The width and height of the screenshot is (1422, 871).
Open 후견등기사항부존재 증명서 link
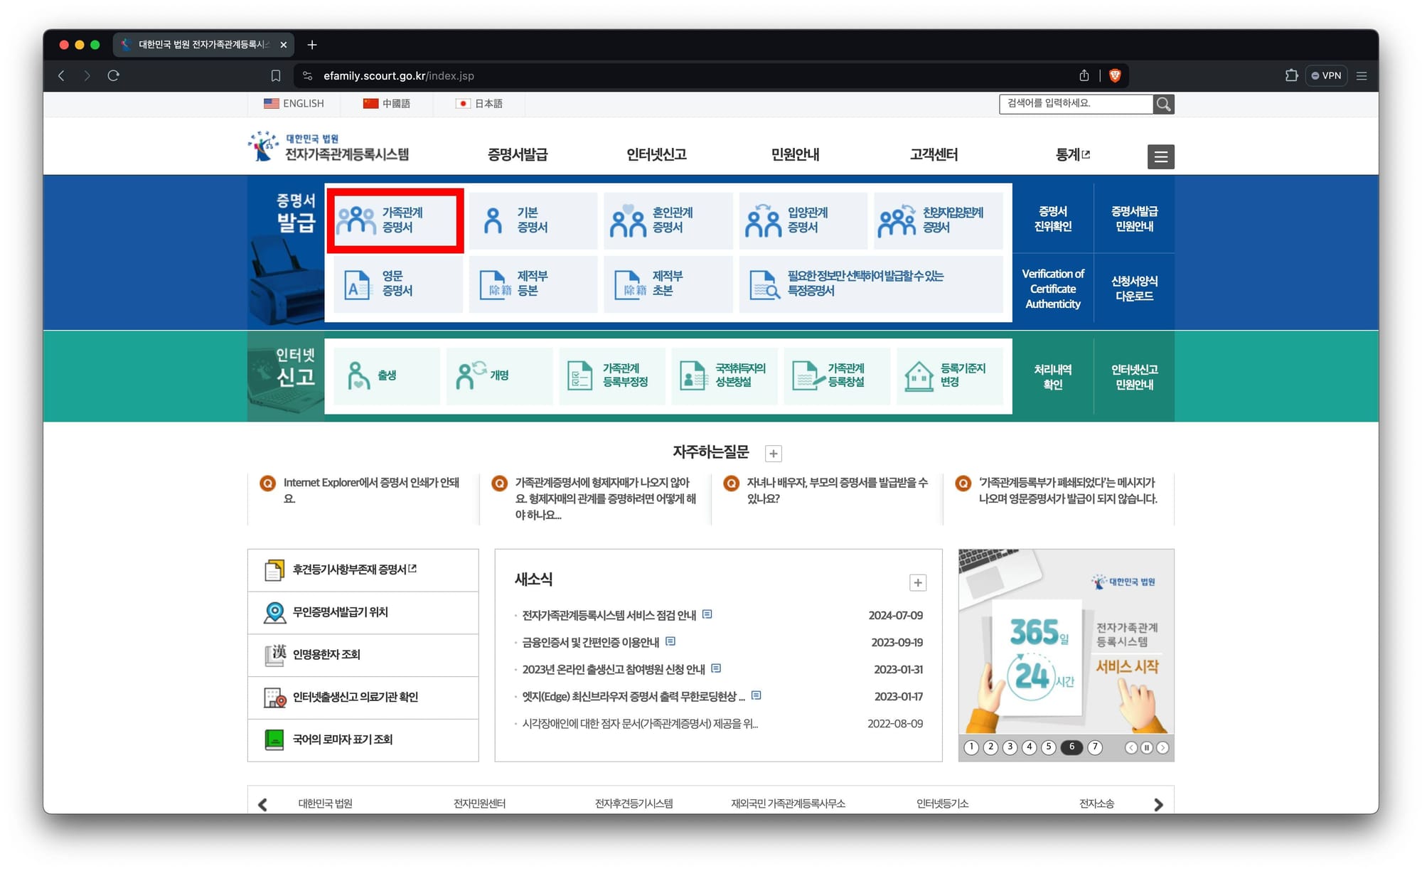point(363,570)
